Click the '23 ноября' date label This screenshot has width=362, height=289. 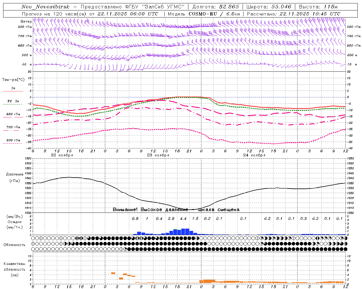158,155
